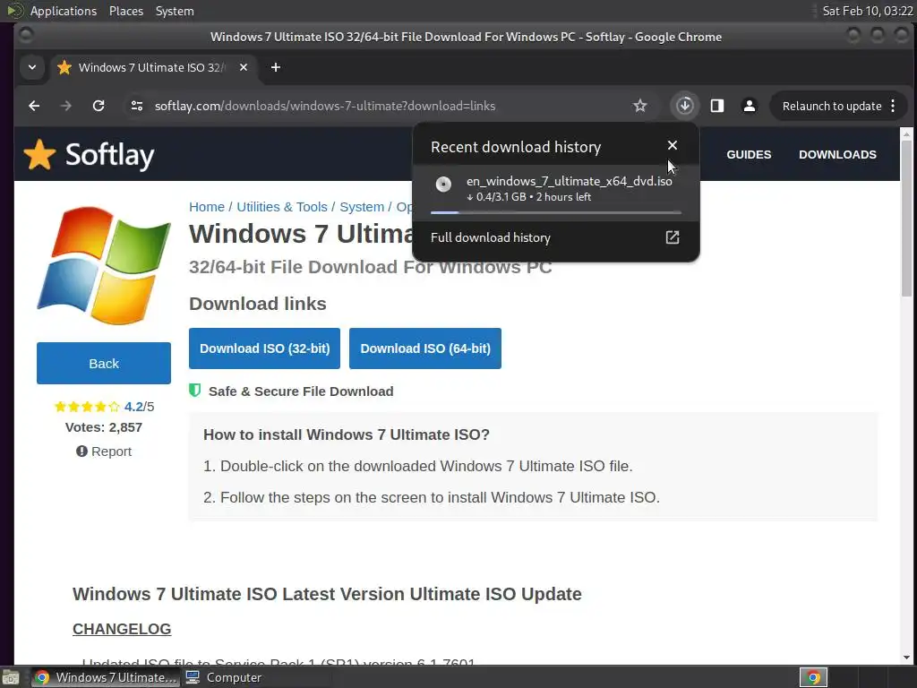
Task: Click Relaunch to update button
Action: pyautogui.click(x=832, y=106)
